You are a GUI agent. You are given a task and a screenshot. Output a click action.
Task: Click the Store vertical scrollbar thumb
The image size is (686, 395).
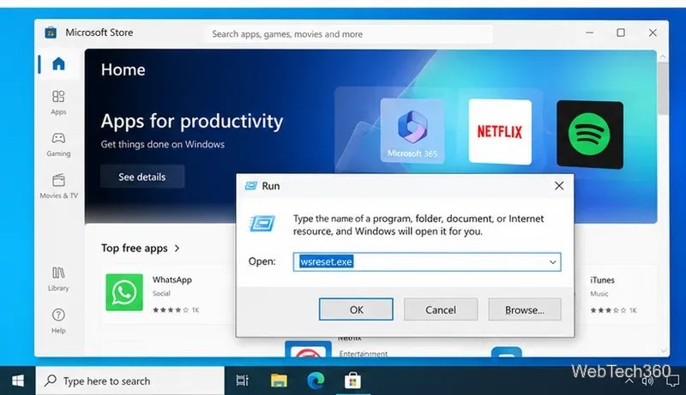(663, 88)
